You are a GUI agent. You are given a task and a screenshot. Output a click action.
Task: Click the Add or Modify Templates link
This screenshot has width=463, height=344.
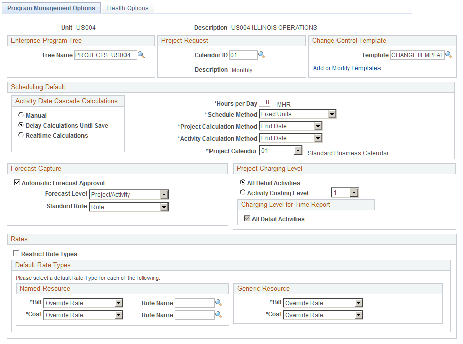pyautogui.click(x=346, y=68)
